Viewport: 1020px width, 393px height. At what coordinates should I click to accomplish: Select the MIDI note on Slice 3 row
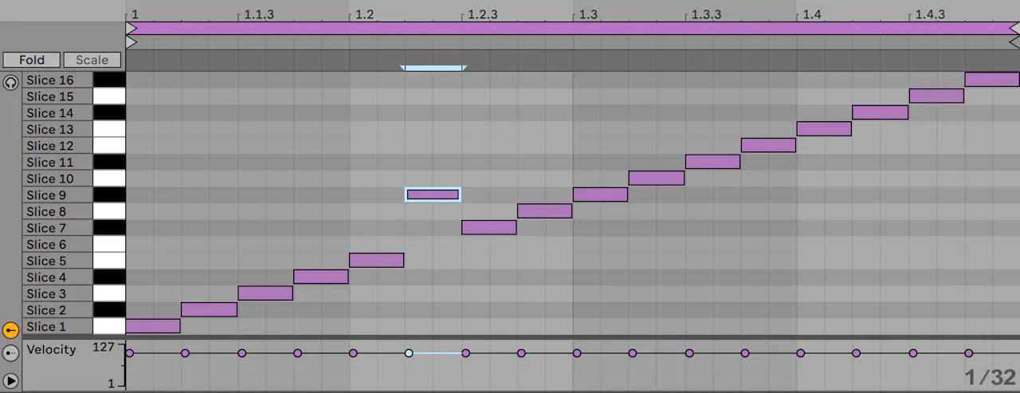click(265, 293)
